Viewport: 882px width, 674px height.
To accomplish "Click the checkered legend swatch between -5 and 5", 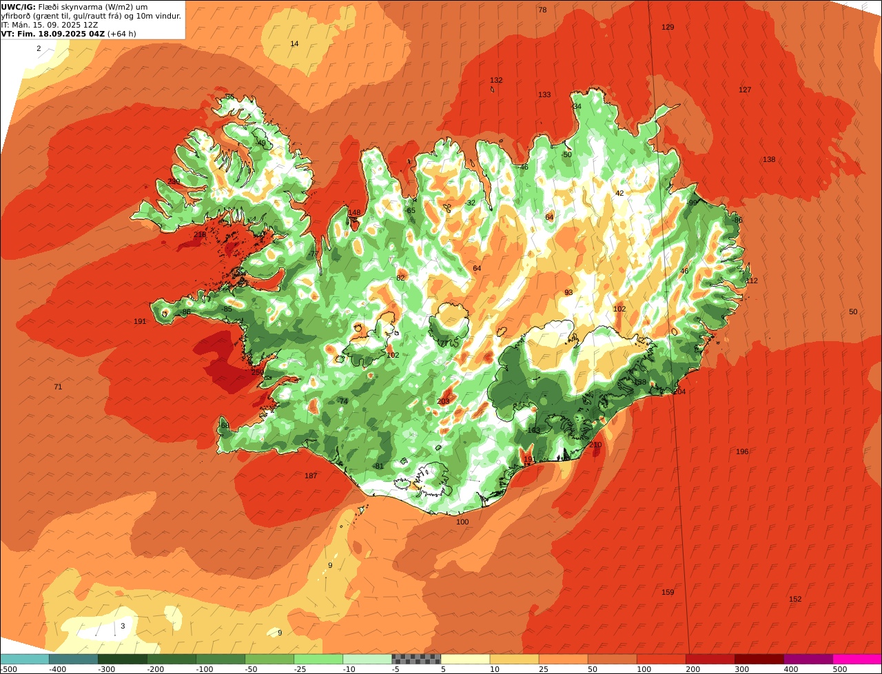I will tap(416, 659).
